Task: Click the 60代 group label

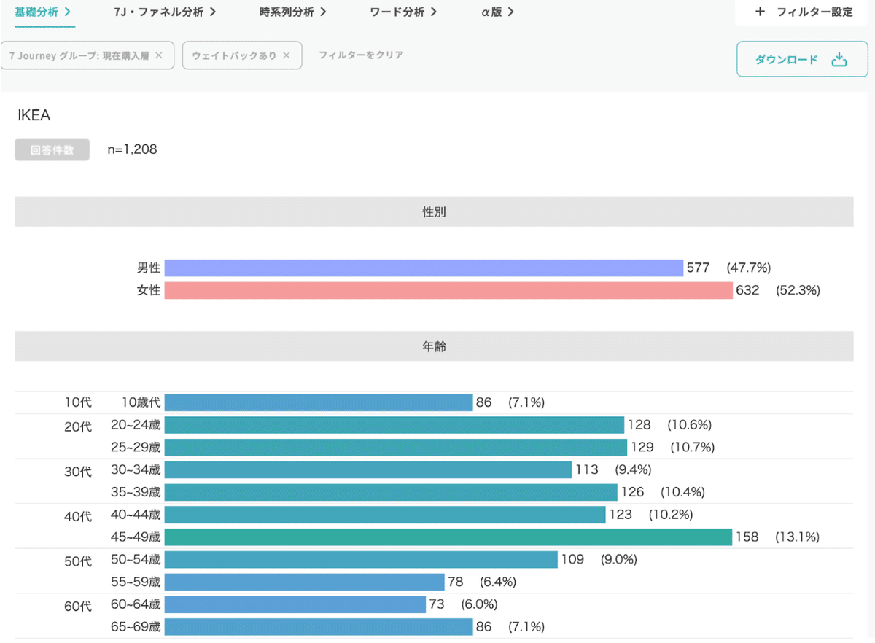Action: tap(78, 607)
